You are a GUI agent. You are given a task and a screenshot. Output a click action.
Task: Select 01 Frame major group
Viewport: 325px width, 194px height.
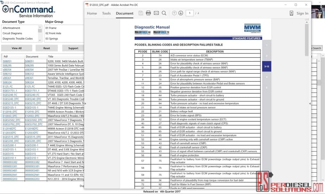click(51, 28)
